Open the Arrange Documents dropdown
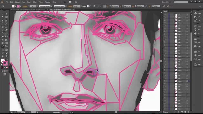Screen dimensions: 203x114 71,2
